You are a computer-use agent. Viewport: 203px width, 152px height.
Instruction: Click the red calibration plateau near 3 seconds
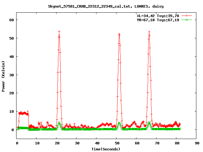23,113
